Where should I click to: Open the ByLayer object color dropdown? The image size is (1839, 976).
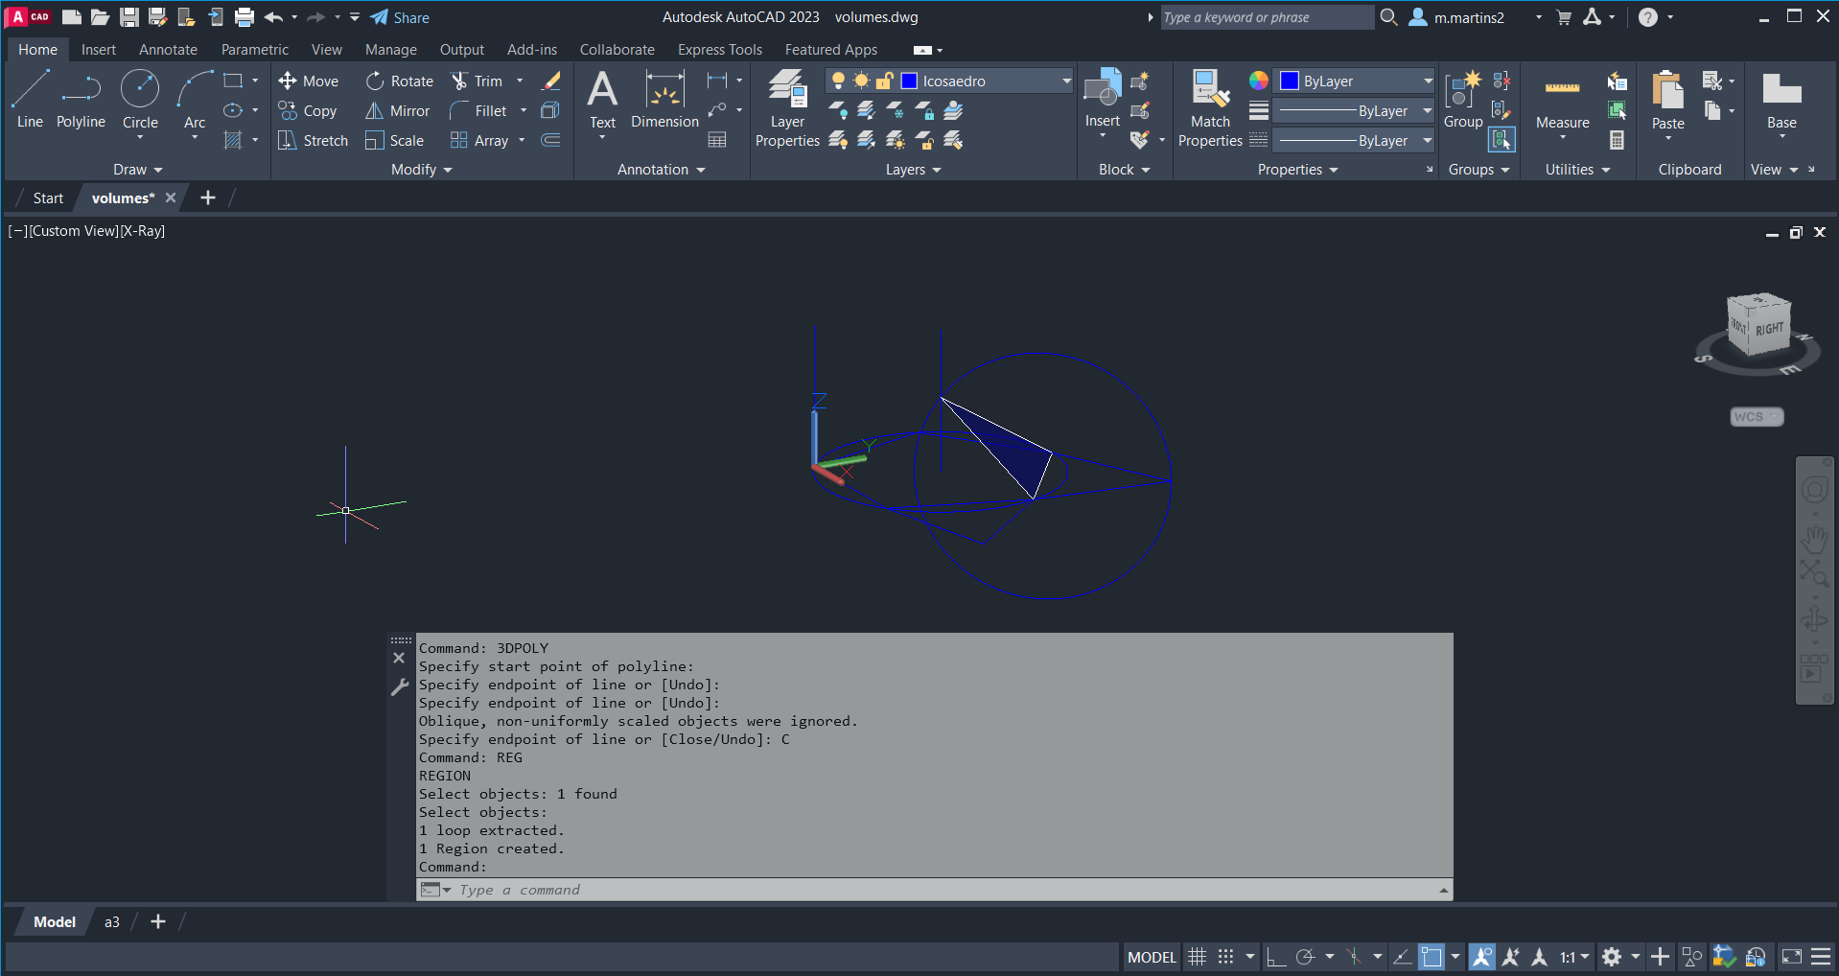click(1427, 81)
